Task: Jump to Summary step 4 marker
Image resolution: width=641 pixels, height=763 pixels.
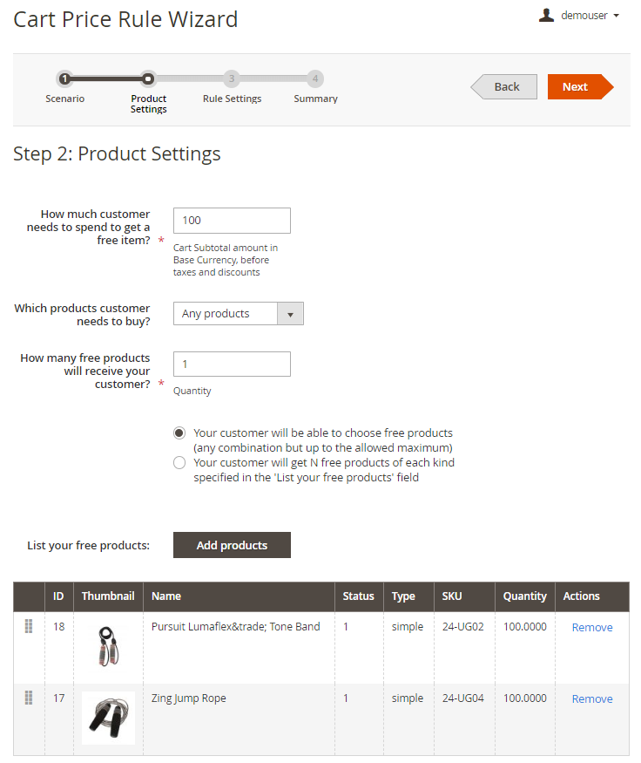Action: click(315, 78)
